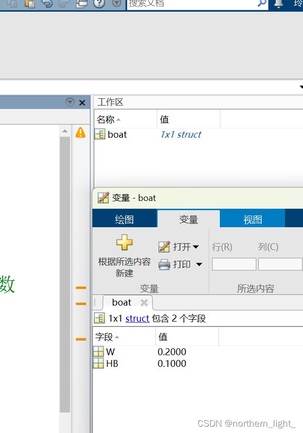Select the boat variable name in workspace
The height and width of the screenshot is (433, 303).
[117, 134]
